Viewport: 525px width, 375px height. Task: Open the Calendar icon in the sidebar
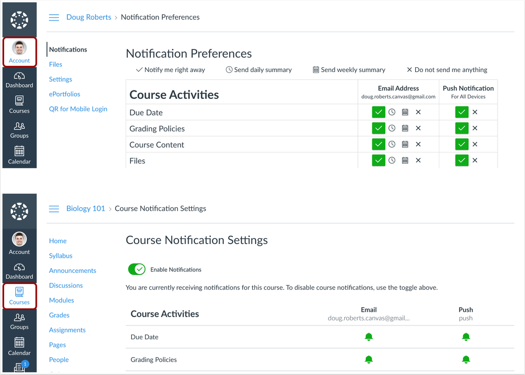pos(19,155)
